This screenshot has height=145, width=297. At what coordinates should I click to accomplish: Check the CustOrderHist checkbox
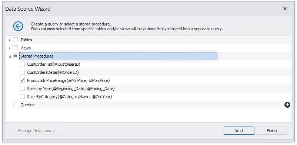(22, 64)
